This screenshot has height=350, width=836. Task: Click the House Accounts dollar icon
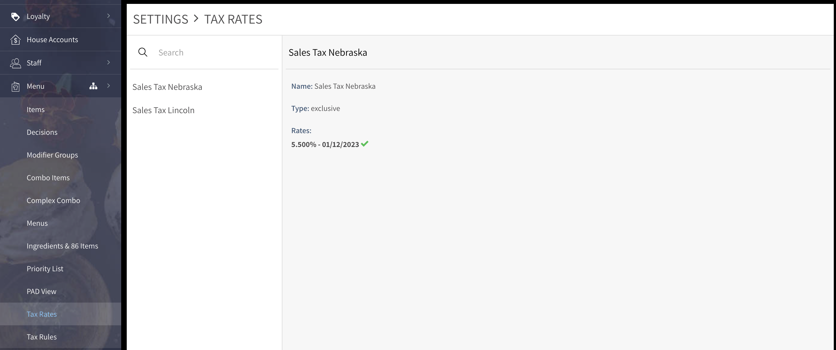[x=15, y=40]
